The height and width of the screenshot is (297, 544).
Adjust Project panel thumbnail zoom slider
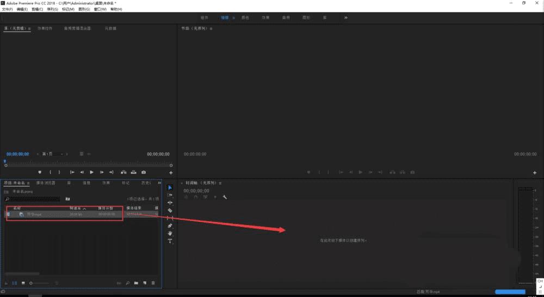[39, 283]
